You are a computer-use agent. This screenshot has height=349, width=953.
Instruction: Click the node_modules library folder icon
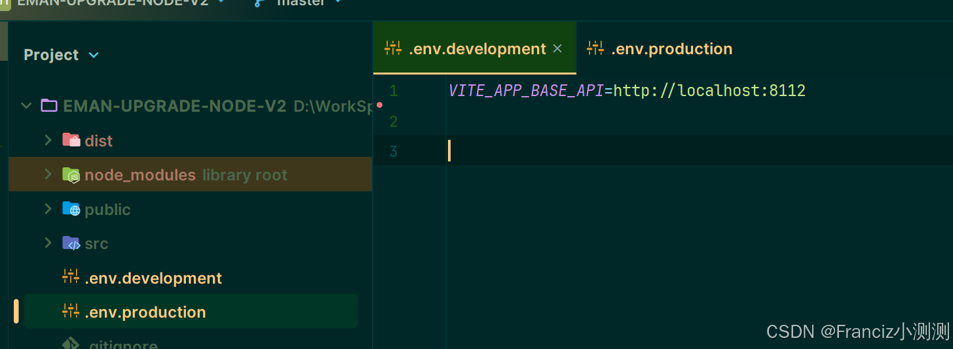(71, 174)
